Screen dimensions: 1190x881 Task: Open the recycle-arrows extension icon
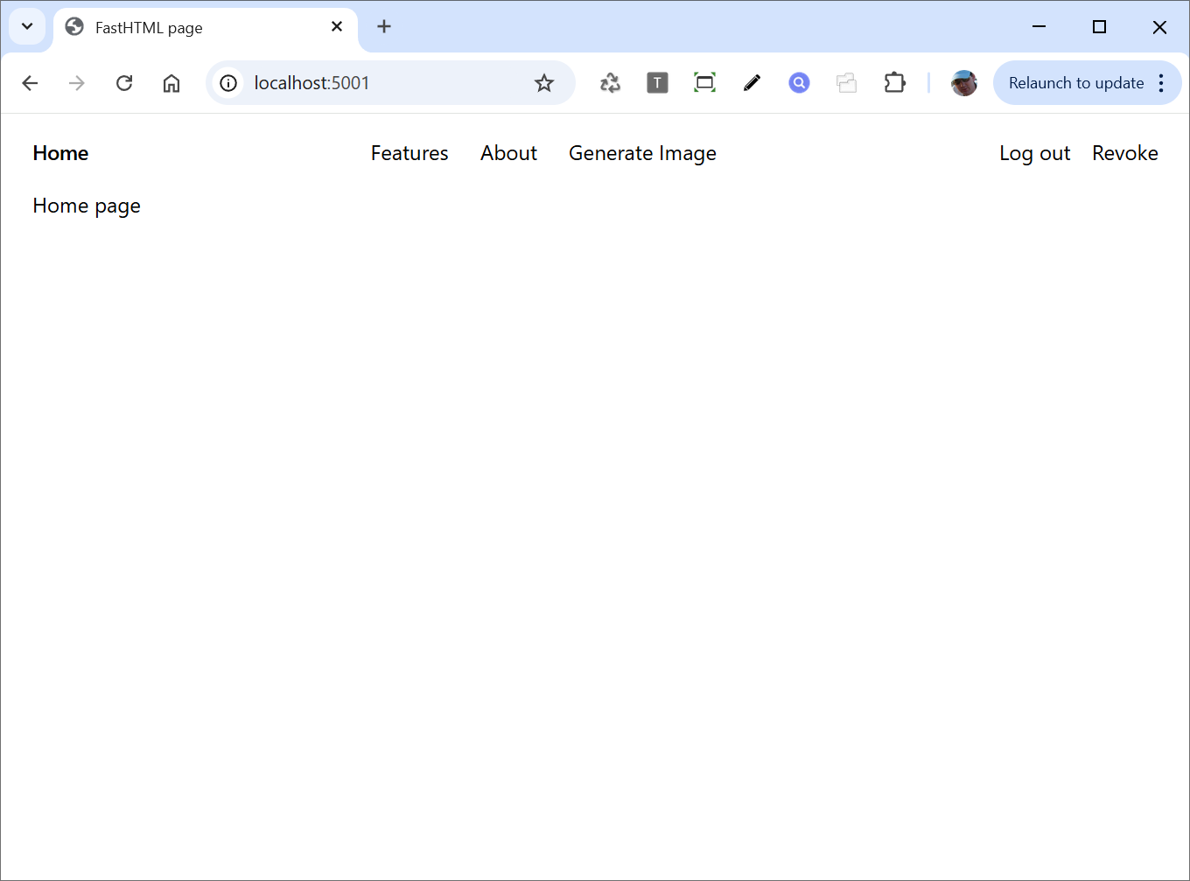click(610, 83)
